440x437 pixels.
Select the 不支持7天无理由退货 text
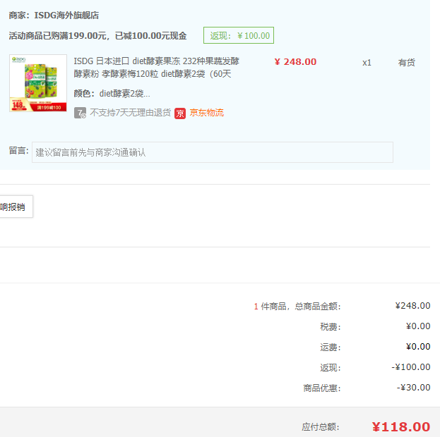131,113
